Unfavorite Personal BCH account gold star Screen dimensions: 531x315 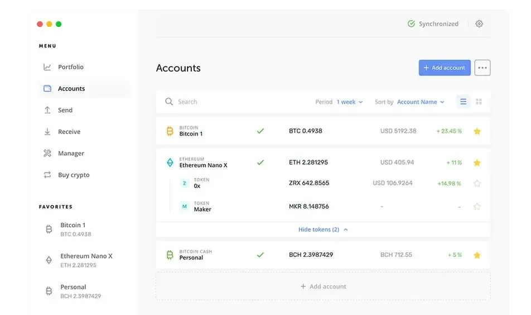click(x=477, y=255)
